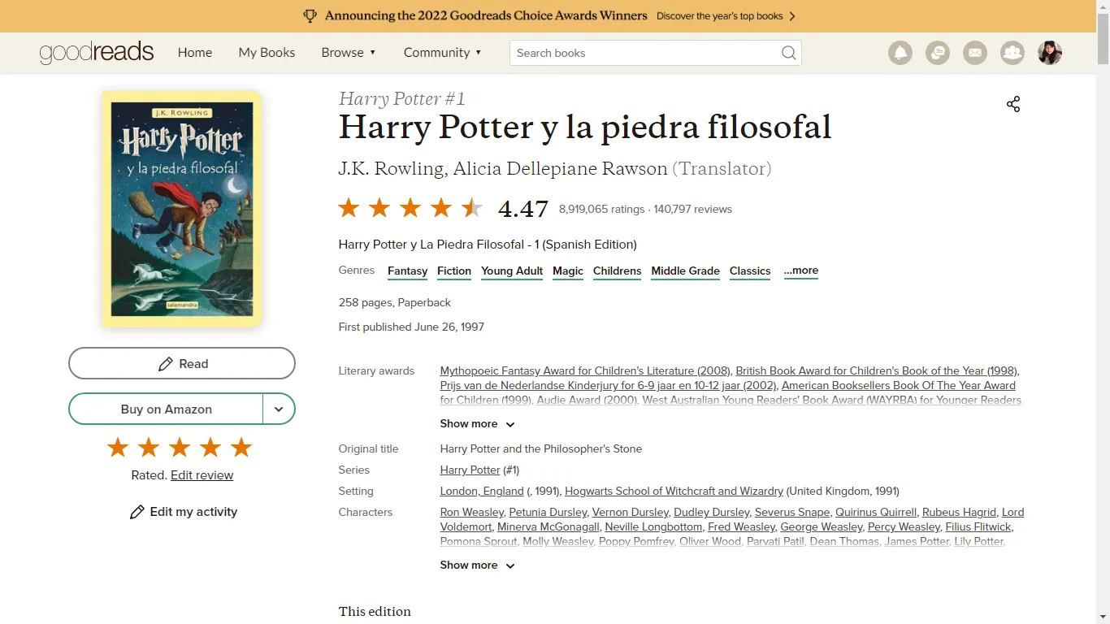Click the 140,797 reviews text
This screenshot has height=624, width=1110.
[692, 209]
